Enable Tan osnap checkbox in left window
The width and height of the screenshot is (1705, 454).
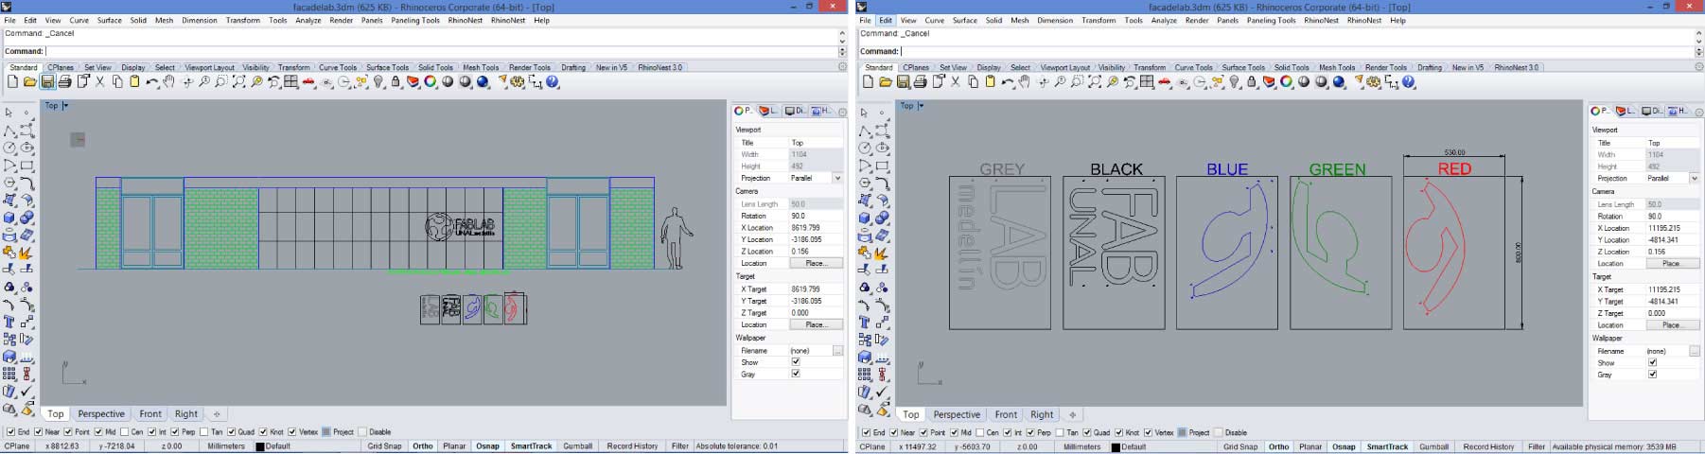pos(203,432)
